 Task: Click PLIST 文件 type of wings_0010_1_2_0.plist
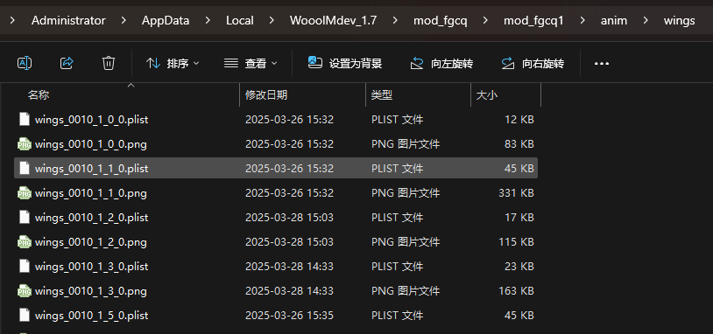click(397, 218)
